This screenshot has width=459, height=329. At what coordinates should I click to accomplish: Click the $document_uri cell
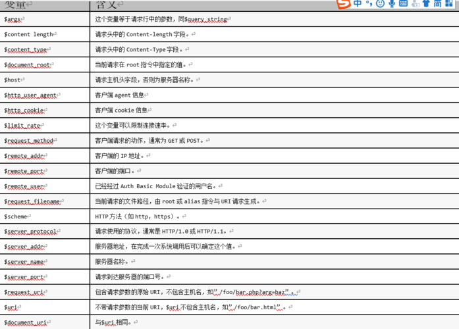[x=45, y=322]
